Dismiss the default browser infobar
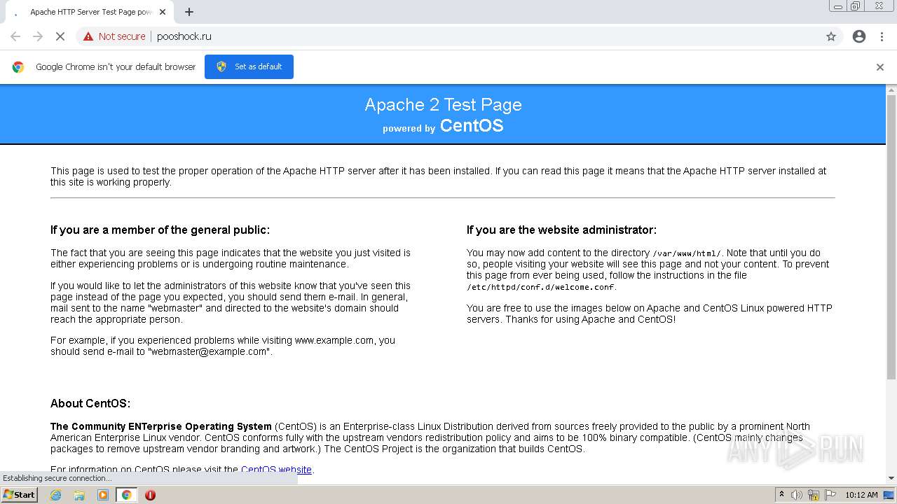897x504 pixels. click(880, 67)
